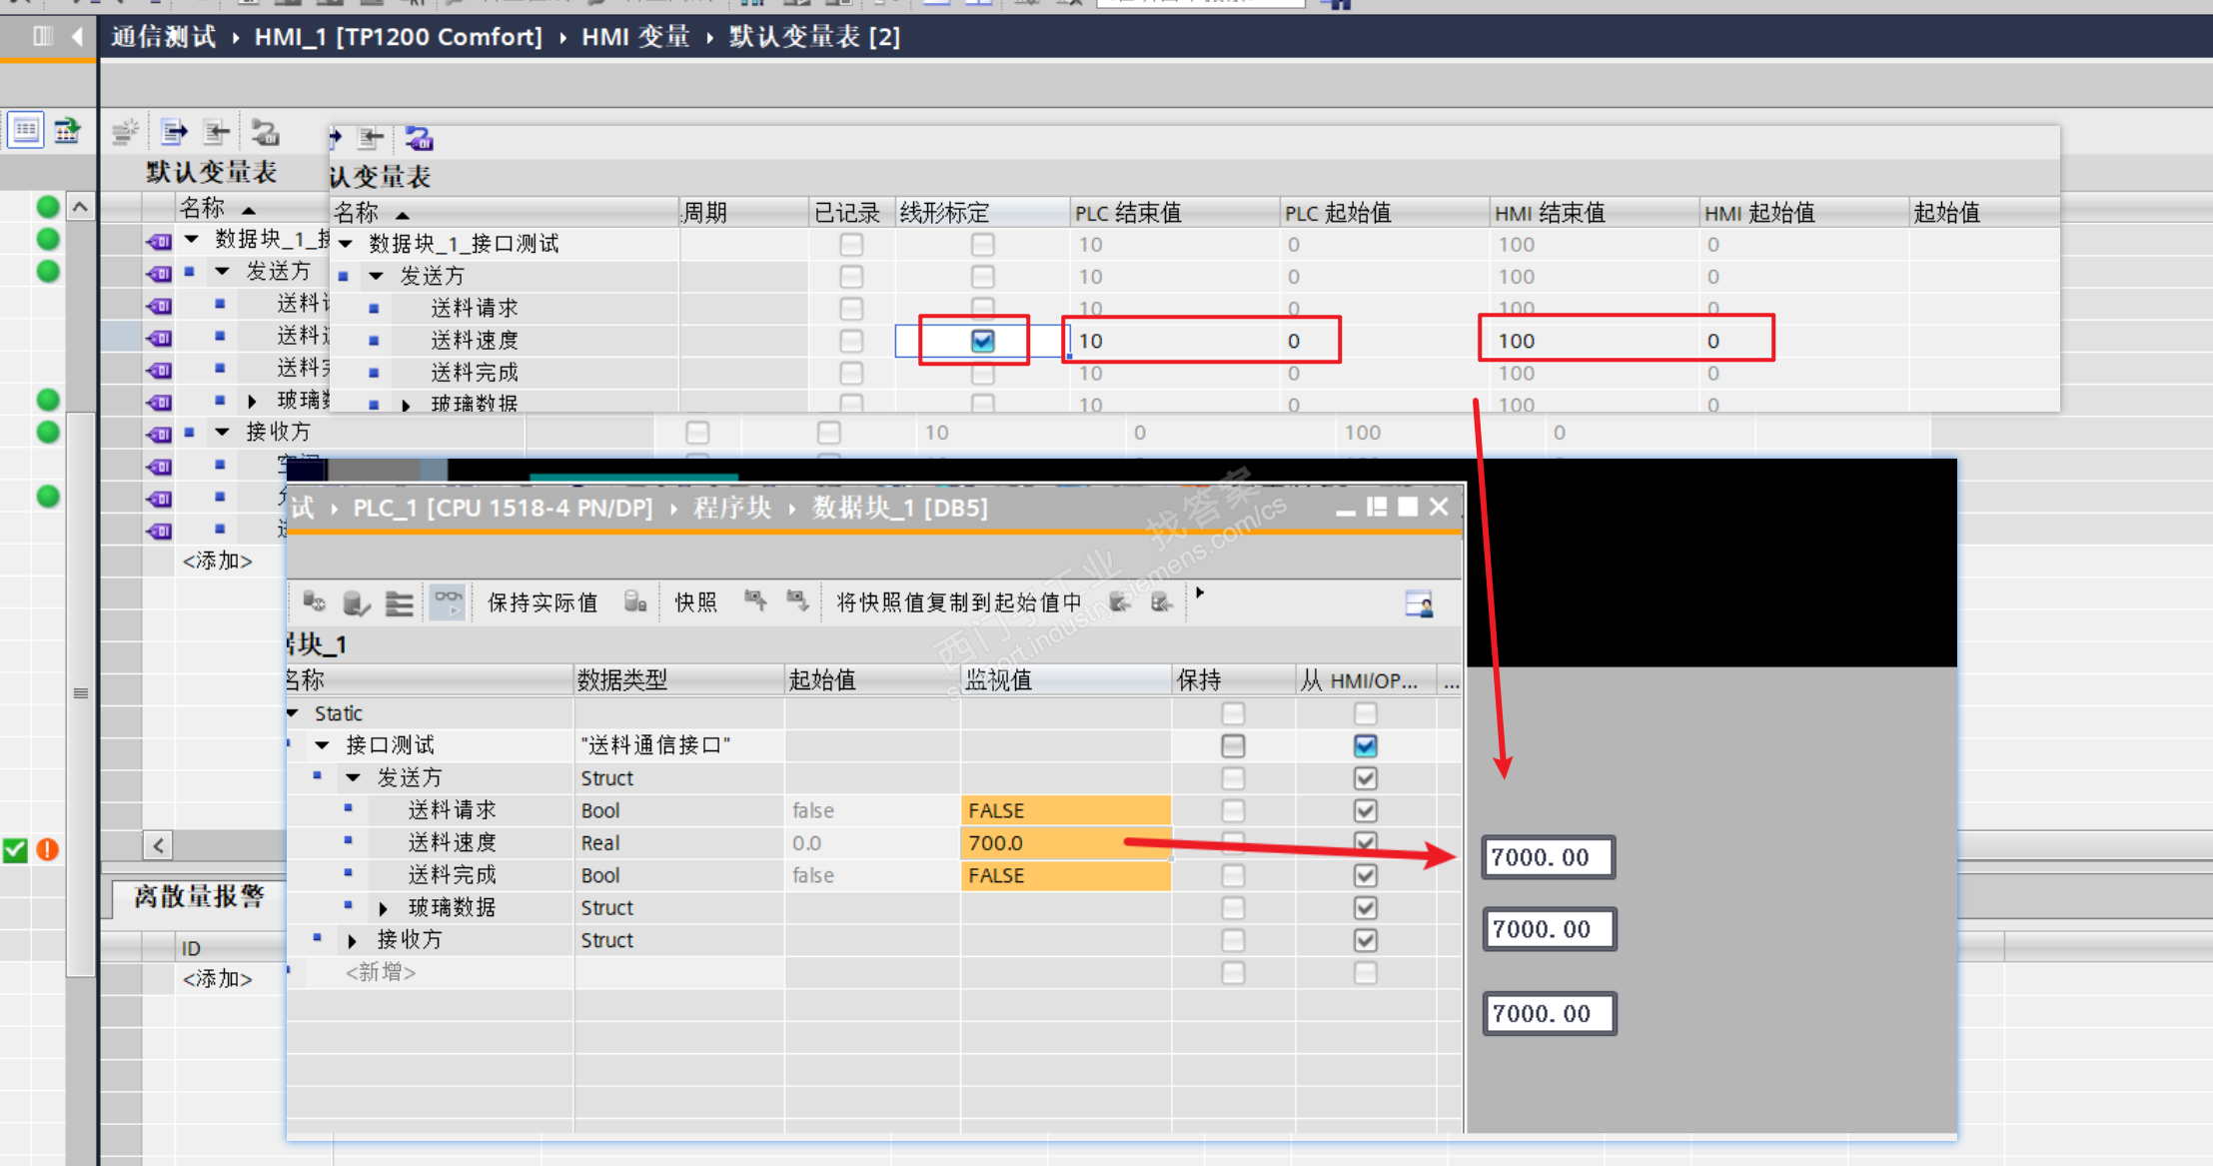Click the horizontal scrollbar left arrow
Screen dimensions: 2213x1166
click(x=158, y=845)
